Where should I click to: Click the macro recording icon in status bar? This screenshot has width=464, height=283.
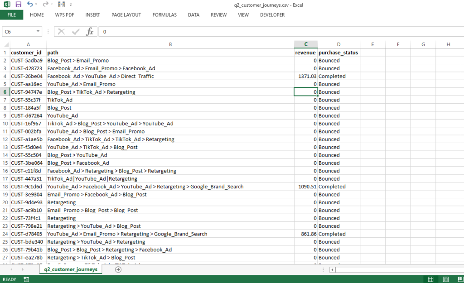click(x=26, y=279)
